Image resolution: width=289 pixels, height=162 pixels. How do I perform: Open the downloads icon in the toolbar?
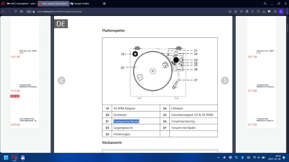264,12
